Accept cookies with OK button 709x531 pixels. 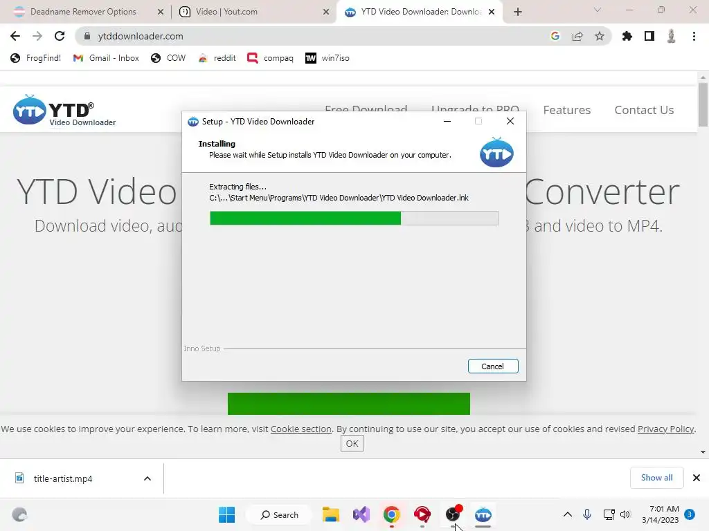(x=352, y=443)
